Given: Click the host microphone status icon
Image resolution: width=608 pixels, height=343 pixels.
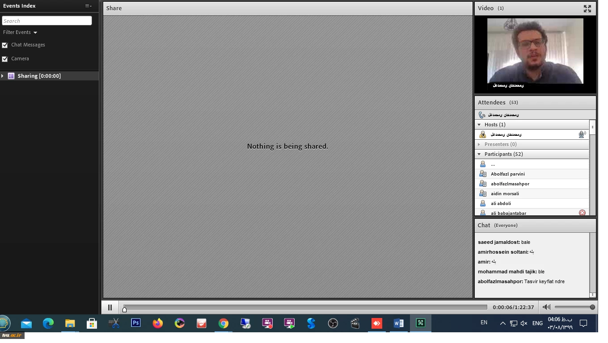Looking at the screenshot, I should [582, 134].
